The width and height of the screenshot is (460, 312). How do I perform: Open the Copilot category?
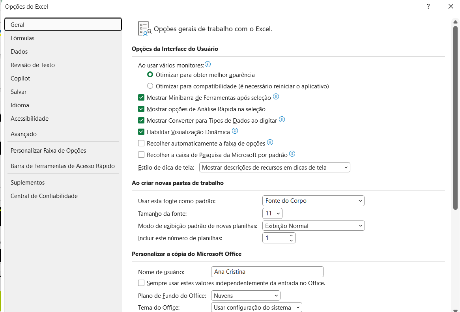pos(63,78)
